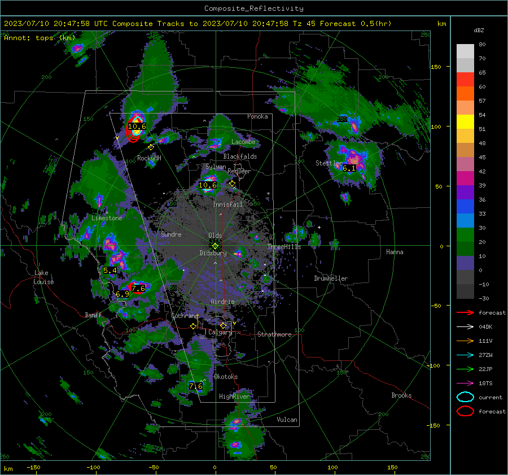Click the Innisfail city label
Screen dimensions: 508x475
pos(227,204)
